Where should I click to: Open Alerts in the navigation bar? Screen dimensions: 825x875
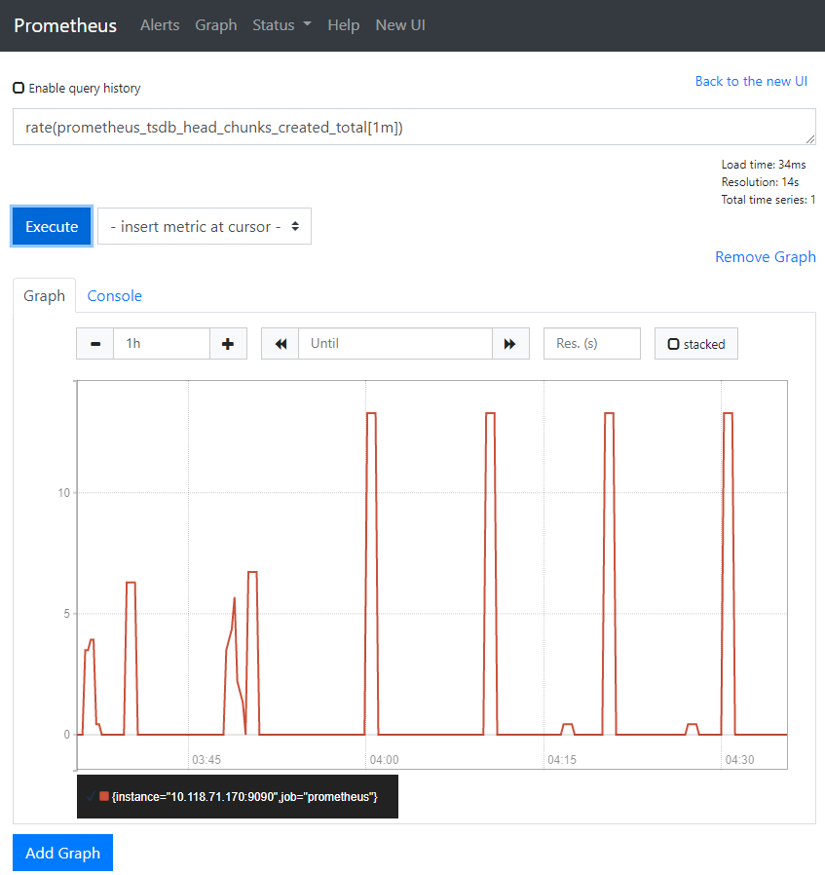click(x=160, y=25)
